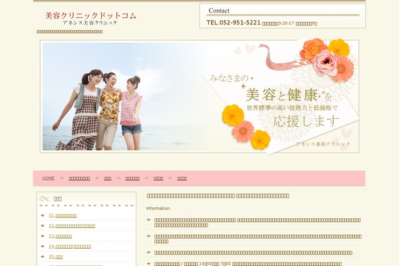Image resolution: width=399 pixels, height=266 pixels.
Task: Open the last link in the pink navigation bar
Action: tap(182, 179)
